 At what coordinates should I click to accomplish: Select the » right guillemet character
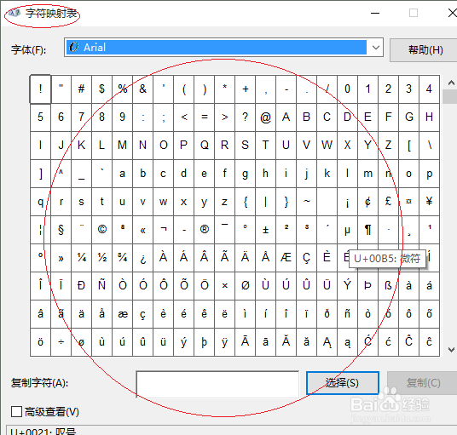(x=61, y=258)
